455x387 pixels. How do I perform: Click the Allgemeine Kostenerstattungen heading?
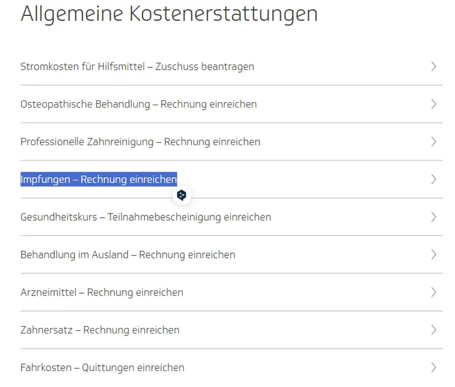169,14
